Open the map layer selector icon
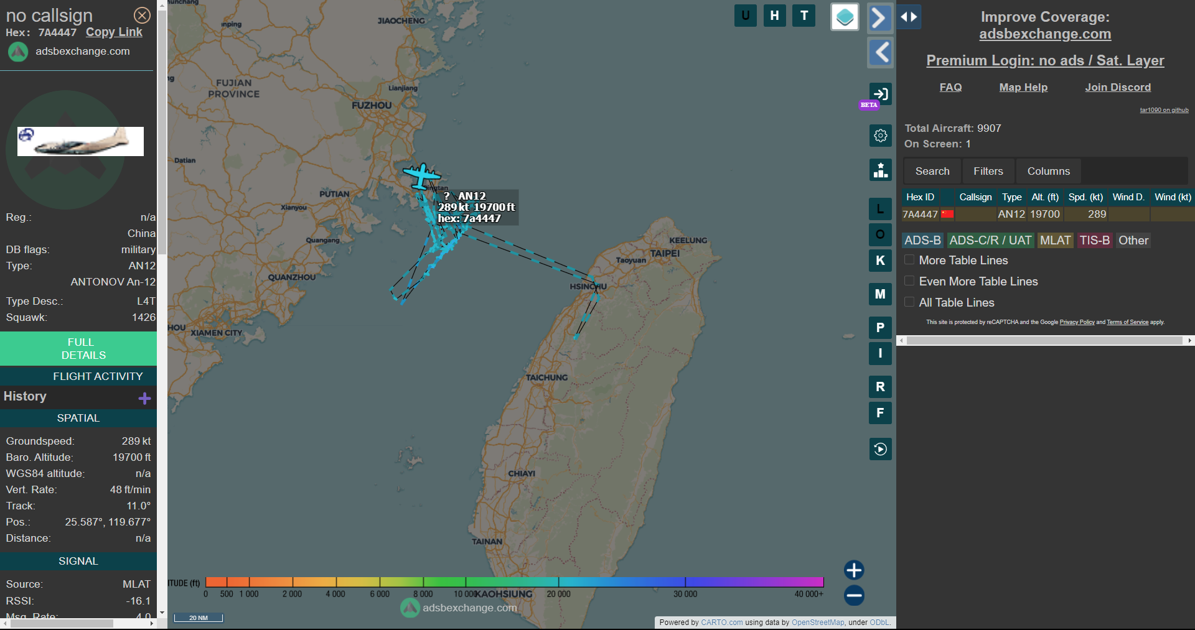 click(x=845, y=17)
